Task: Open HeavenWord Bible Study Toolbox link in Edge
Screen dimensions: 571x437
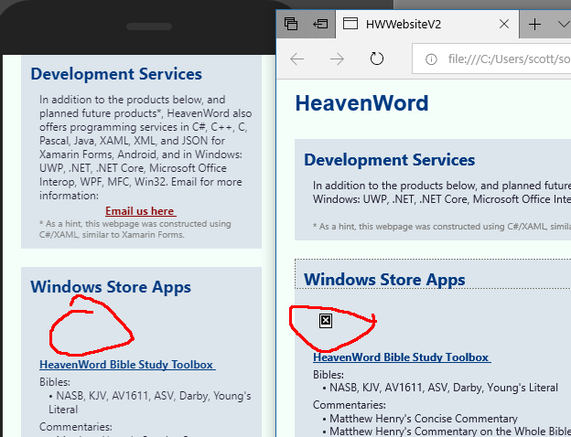Action: (x=402, y=357)
